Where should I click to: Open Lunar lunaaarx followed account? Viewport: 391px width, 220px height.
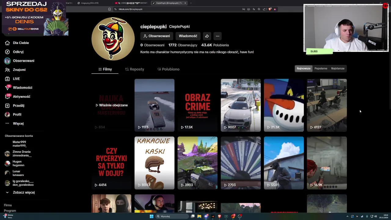point(14,173)
